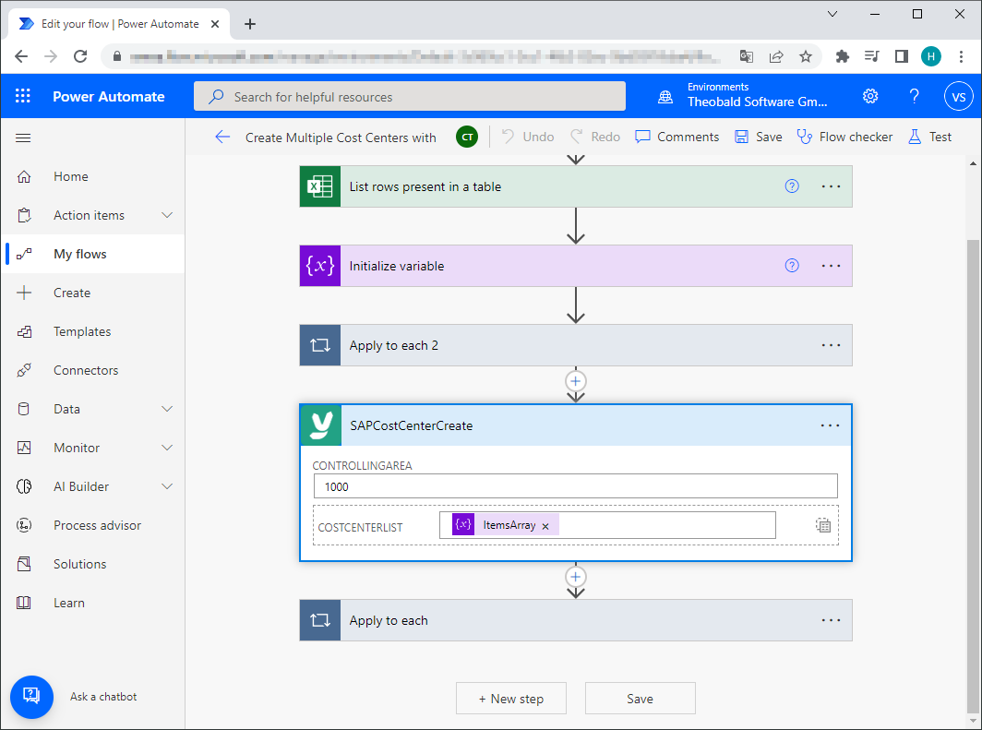Expand the Apply to each 2 step
This screenshot has height=730, width=982.
[576, 345]
